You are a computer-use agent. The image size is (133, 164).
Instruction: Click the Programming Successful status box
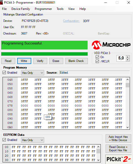[44, 45]
